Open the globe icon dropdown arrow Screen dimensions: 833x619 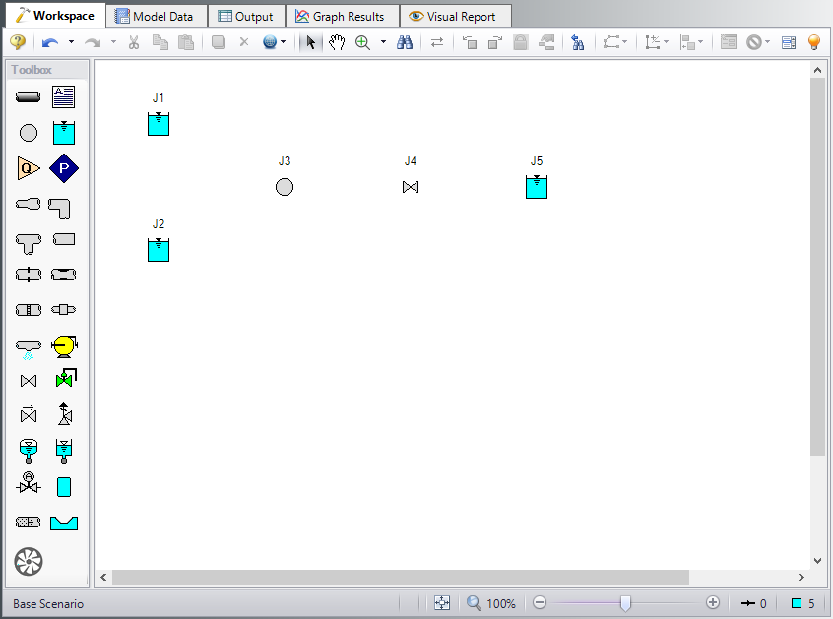(x=284, y=42)
